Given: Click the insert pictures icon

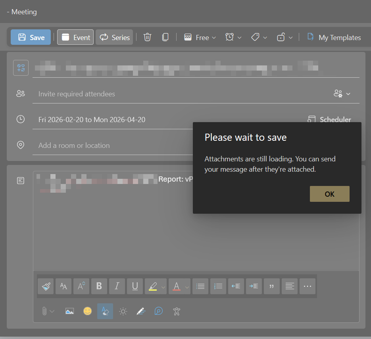Looking at the screenshot, I should pyautogui.click(x=69, y=311).
